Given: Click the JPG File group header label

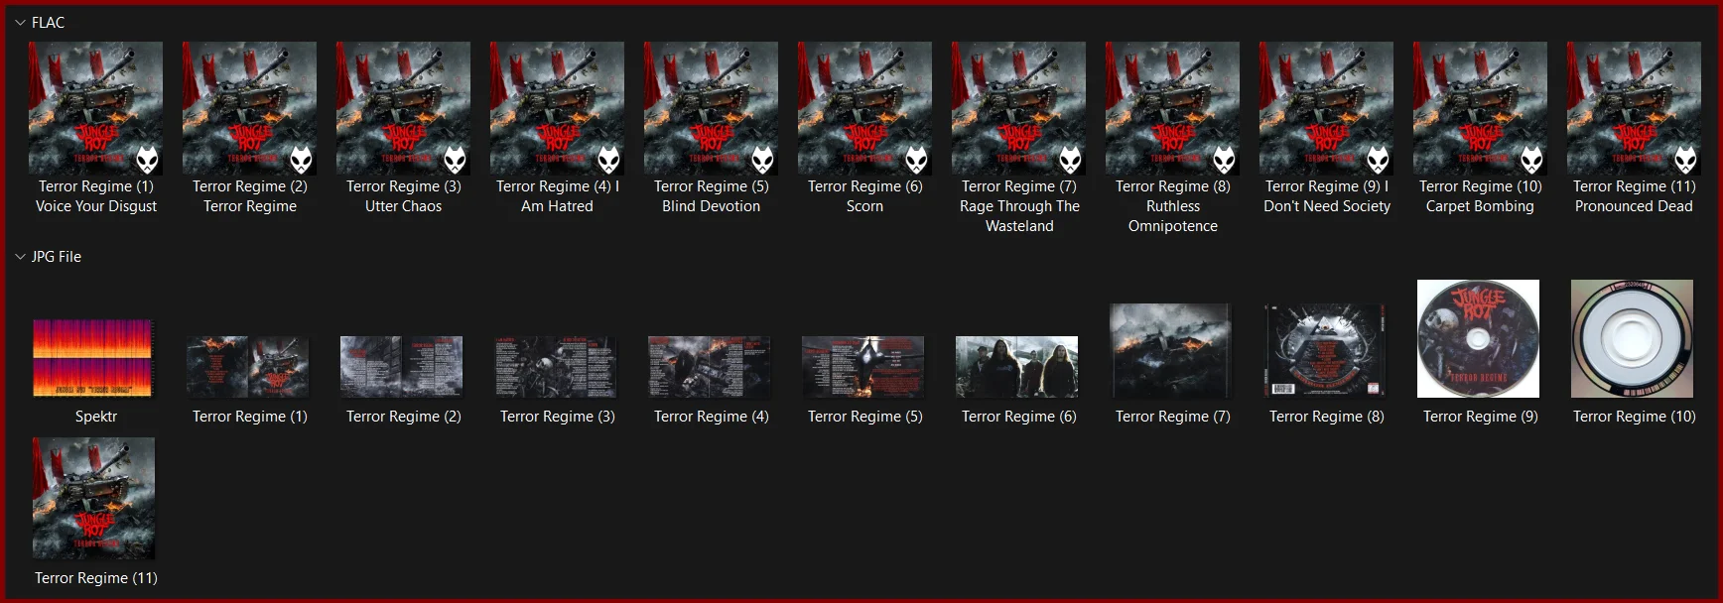Looking at the screenshot, I should click(x=57, y=257).
